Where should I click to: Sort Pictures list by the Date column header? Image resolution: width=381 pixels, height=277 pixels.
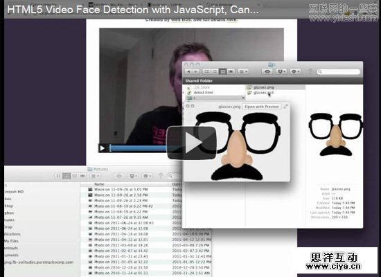click(x=176, y=184)
